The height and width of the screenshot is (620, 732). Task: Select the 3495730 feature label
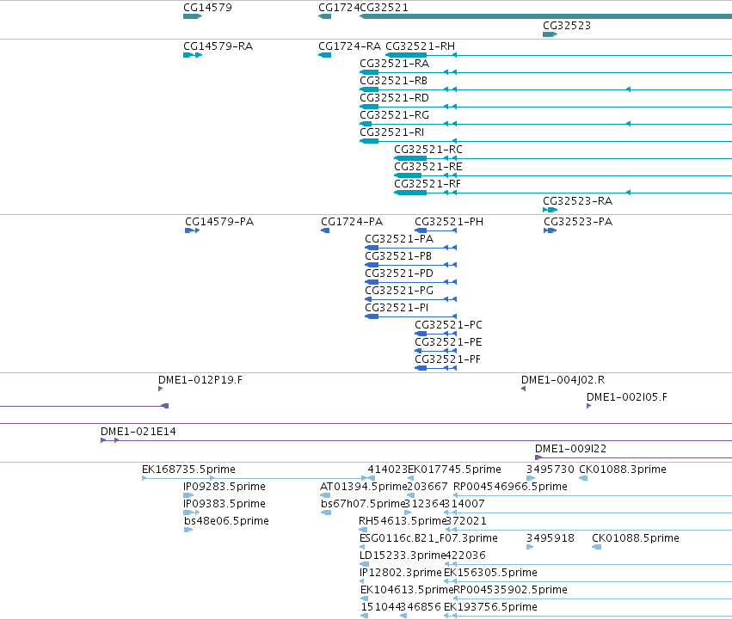[551, 470]
